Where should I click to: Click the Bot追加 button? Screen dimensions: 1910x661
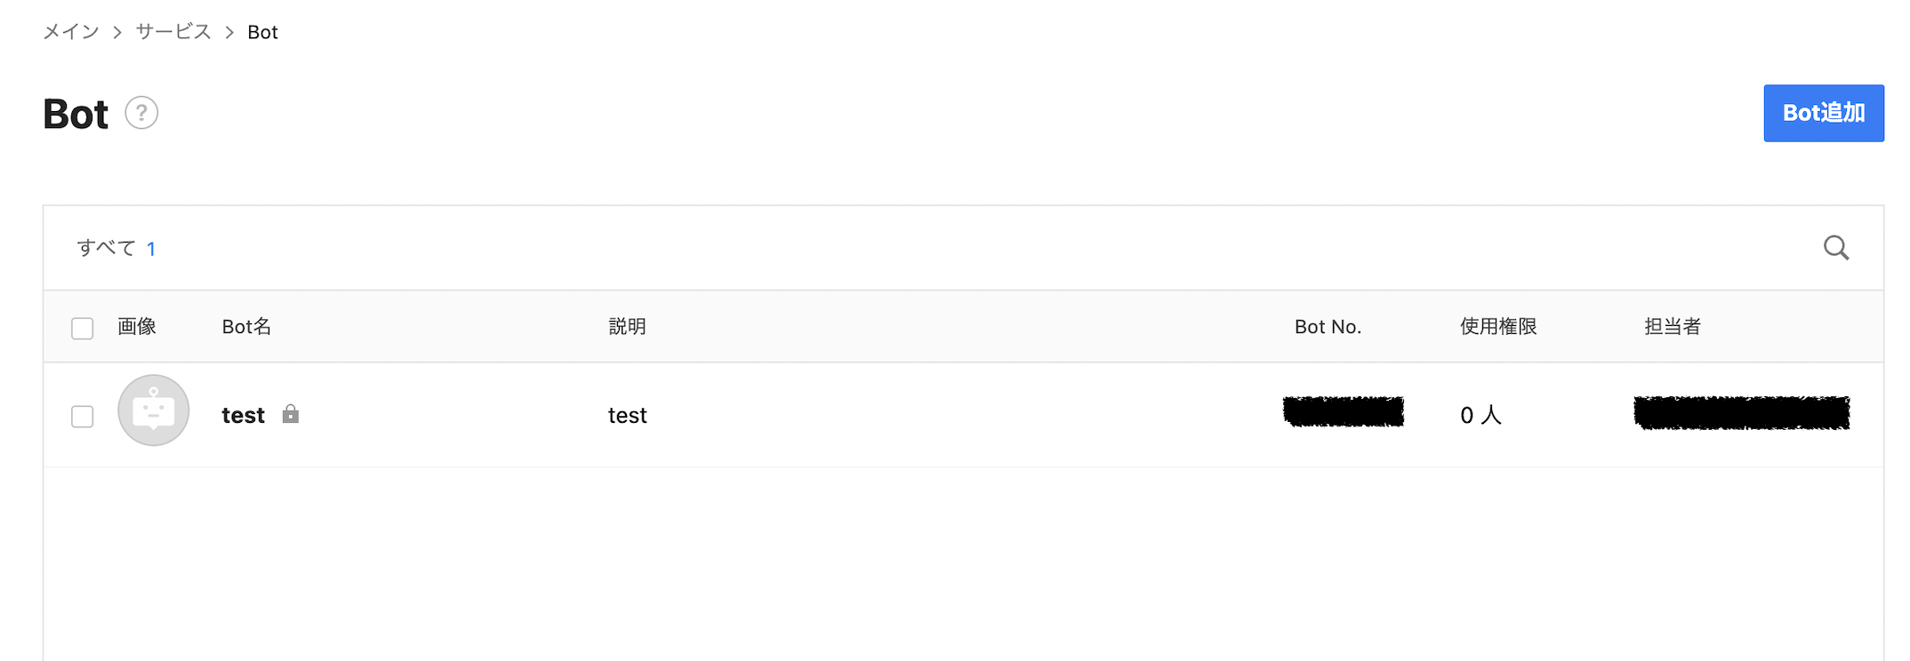[1823, 113]
